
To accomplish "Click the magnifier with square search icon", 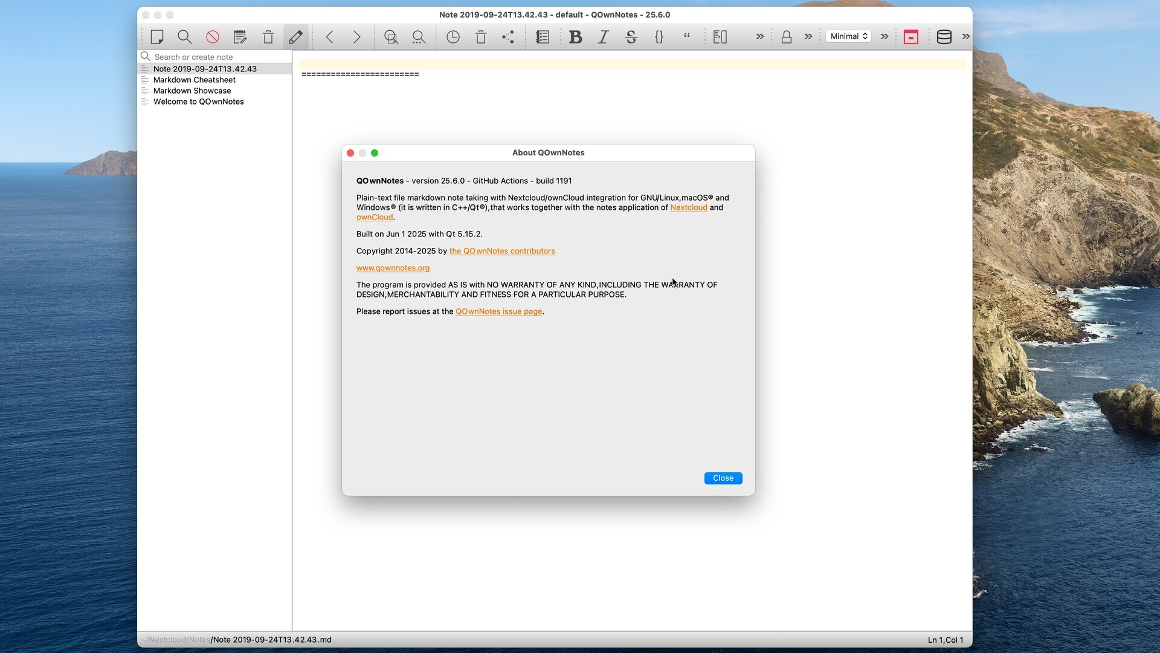I will [x=391, y=37].
